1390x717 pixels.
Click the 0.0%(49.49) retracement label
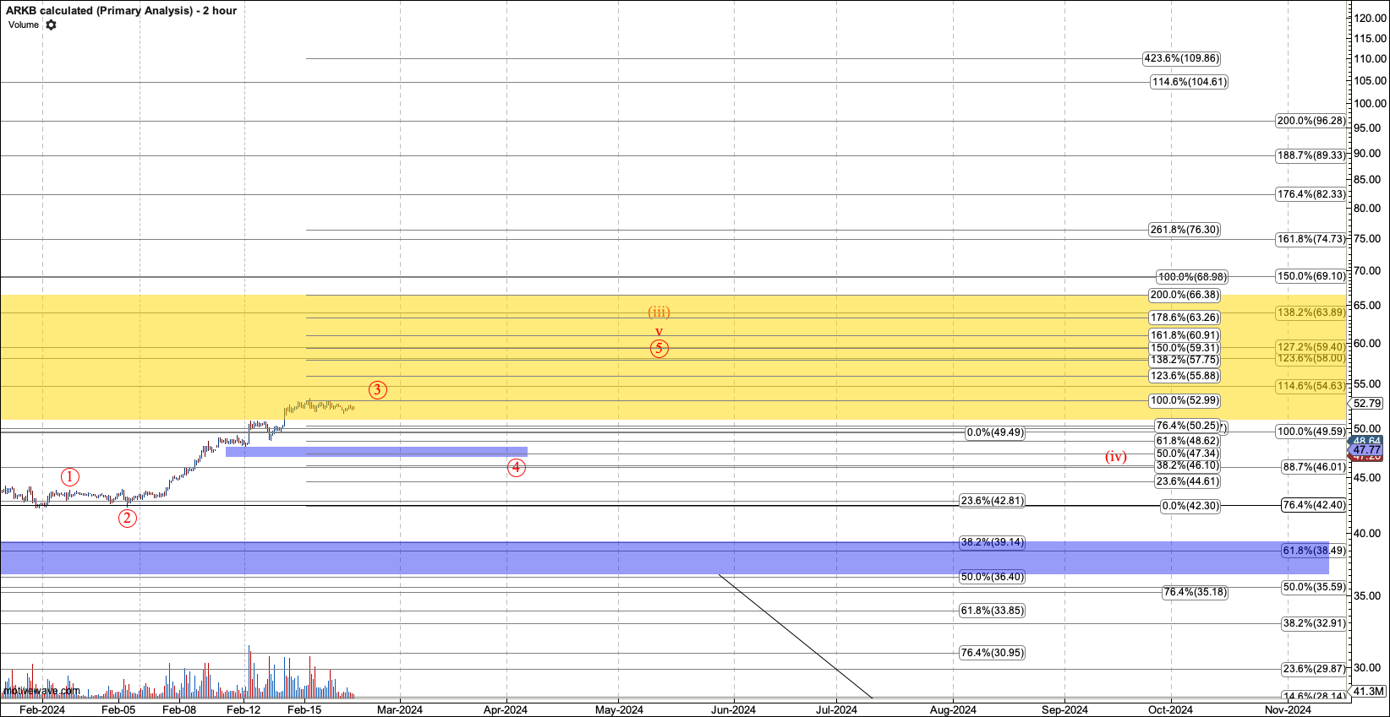point(995,433)
